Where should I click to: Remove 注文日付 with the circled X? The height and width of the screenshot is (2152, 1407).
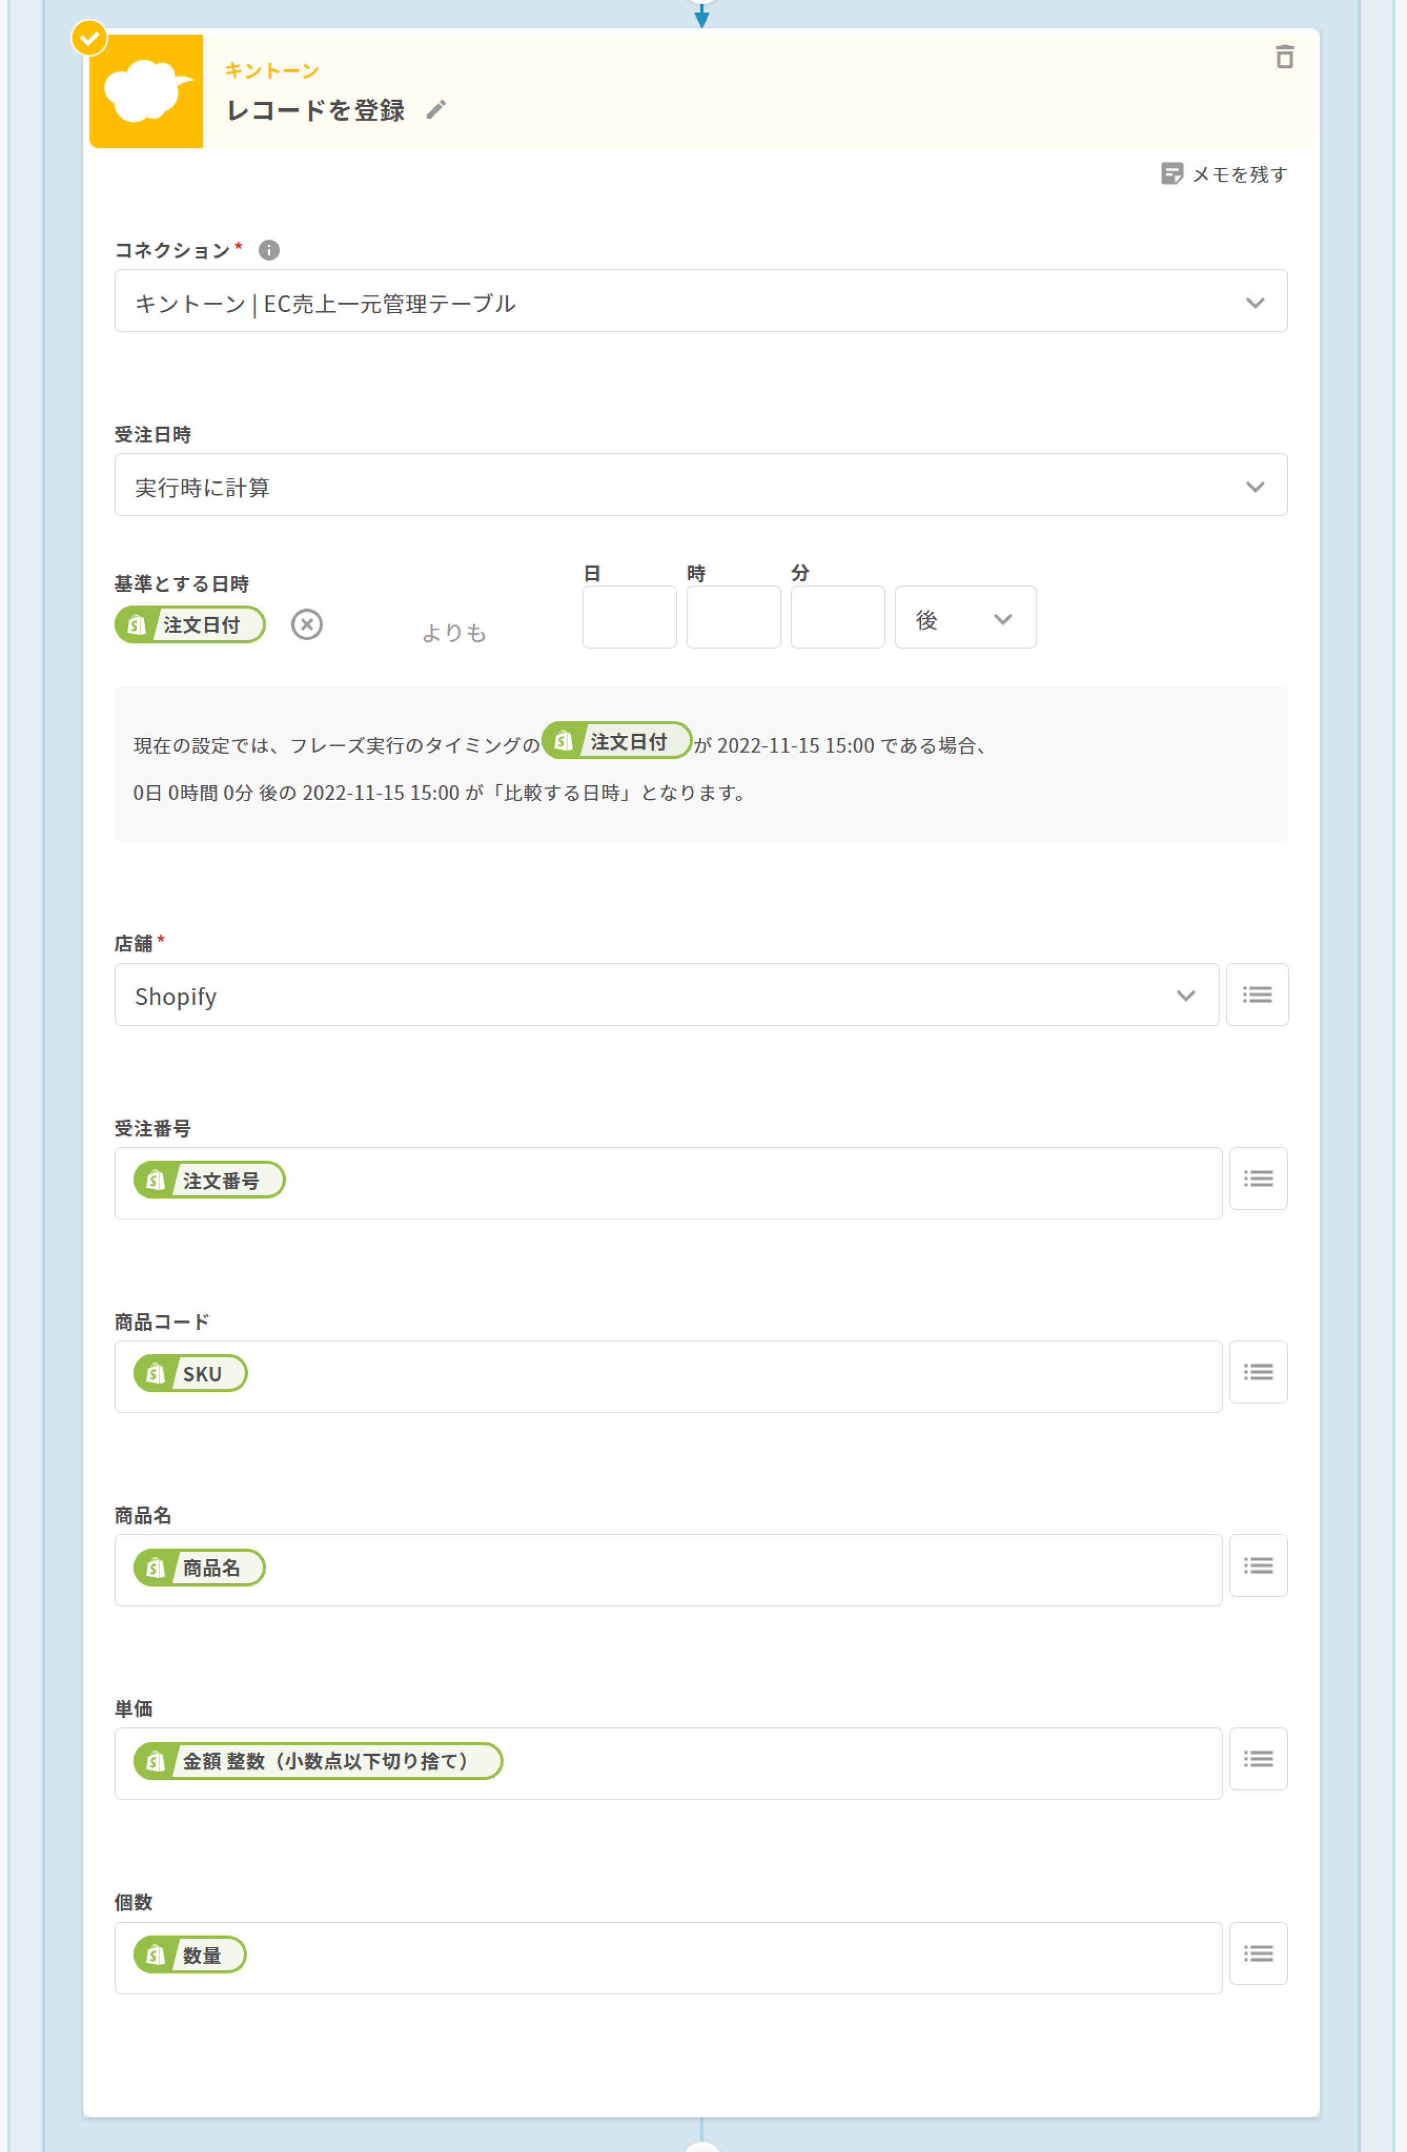(307, 625)
